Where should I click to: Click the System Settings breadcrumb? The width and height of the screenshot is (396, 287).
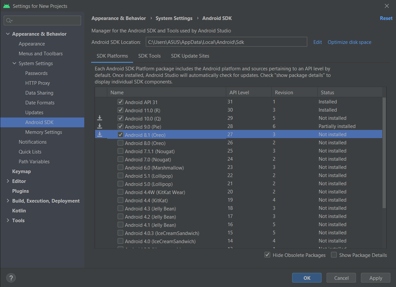(174, 18)
